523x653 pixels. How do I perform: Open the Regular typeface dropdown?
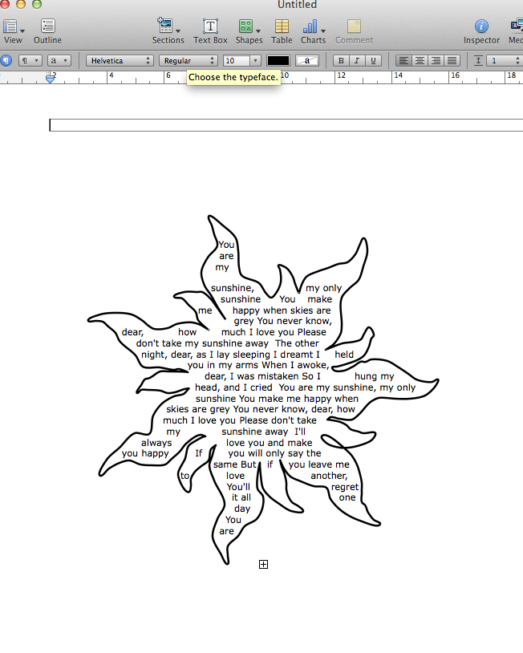(189, 61)
